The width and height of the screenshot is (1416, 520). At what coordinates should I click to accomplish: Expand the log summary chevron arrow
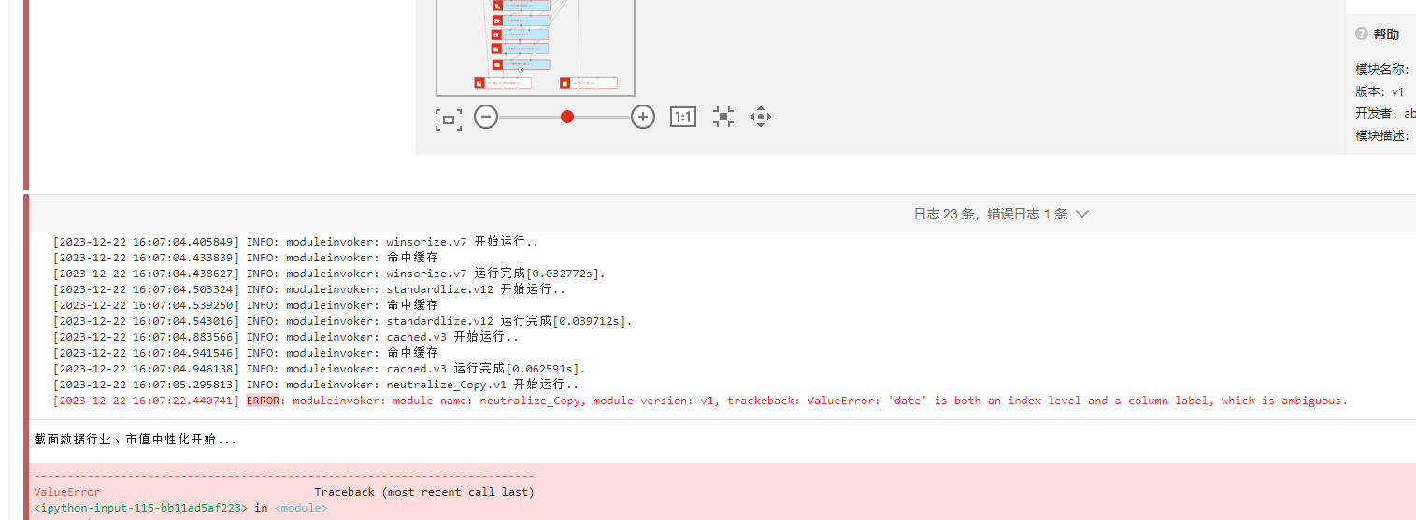[1082, 214]
